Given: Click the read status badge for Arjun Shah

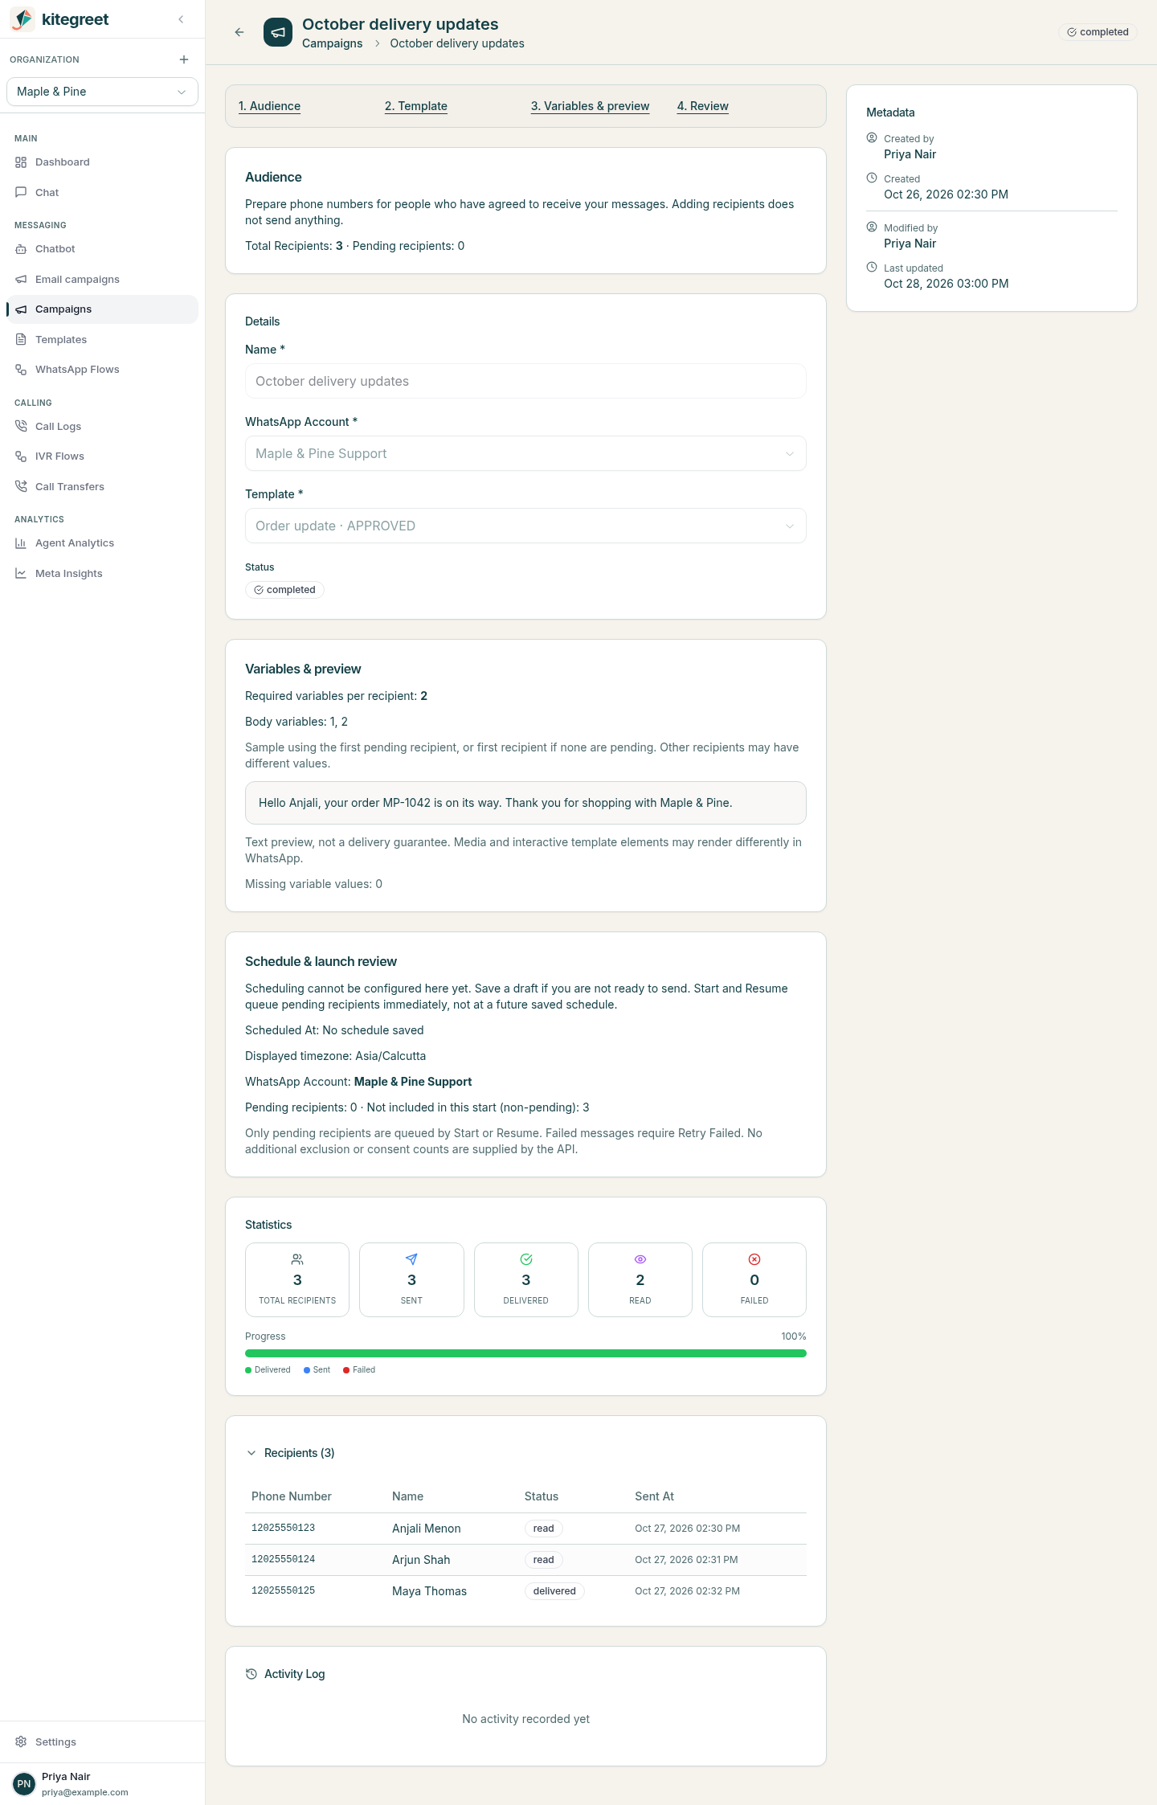Looking at the screenshot, I should (x=544, y=1560).
